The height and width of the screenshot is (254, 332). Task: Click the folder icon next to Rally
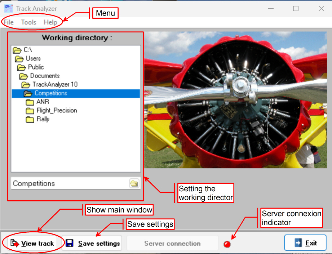coord(30,119)
